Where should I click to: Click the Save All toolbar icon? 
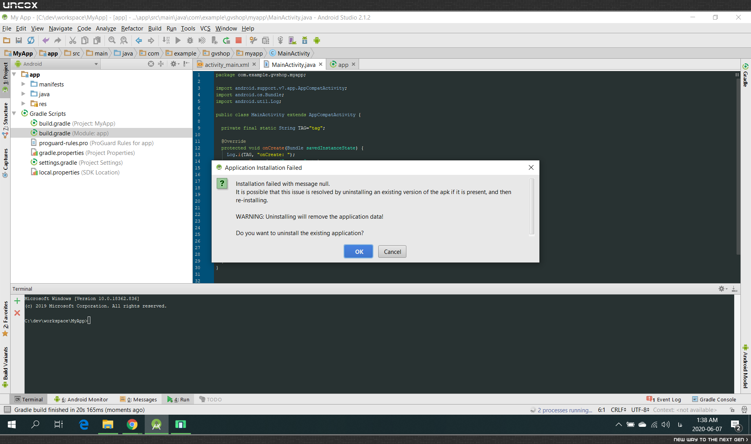click(18, 40)
